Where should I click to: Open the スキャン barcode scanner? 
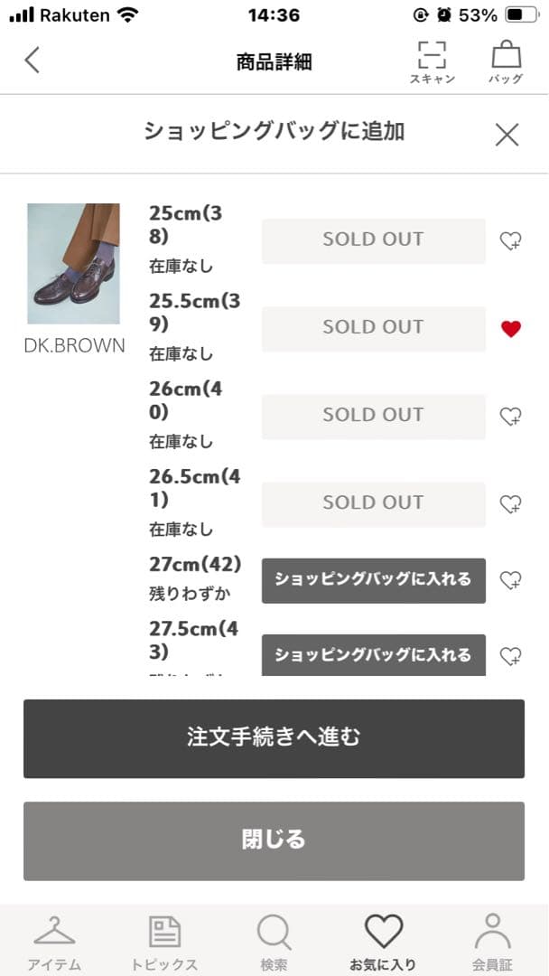click(x=433, y=61)
